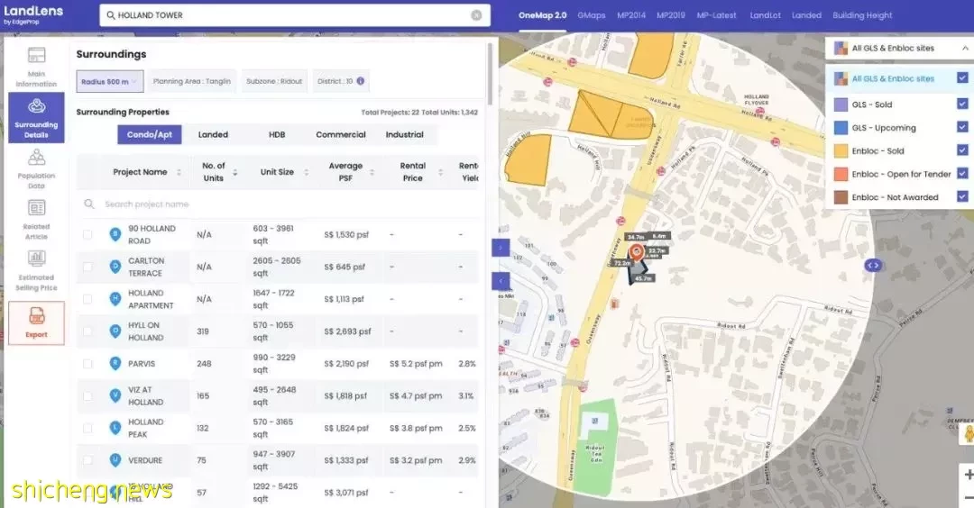Click the HYLL ON HOLLAND pin icon

pos(115,331)
